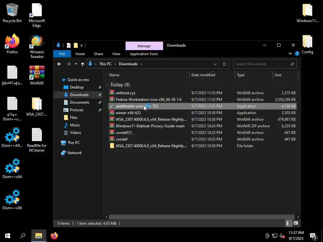This screenshot has width=323, height=242.
Task: Open Firefox from the taskbar
Action: (54, 236)
